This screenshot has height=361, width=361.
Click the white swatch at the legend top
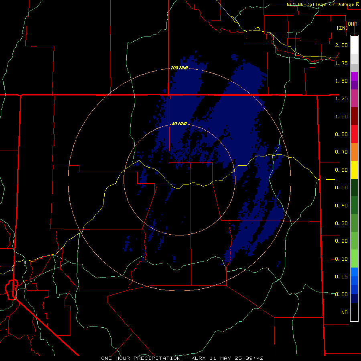click(x=354, y=45)
